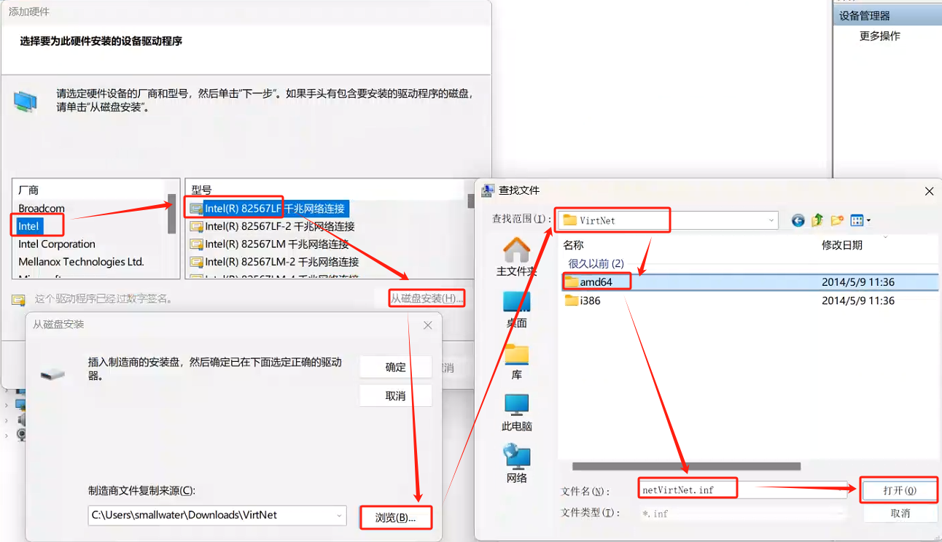The width and height of the screenshot is (942, 542).
Task: Open the View Menu icon dropdown
Action: tap(860, 220)
